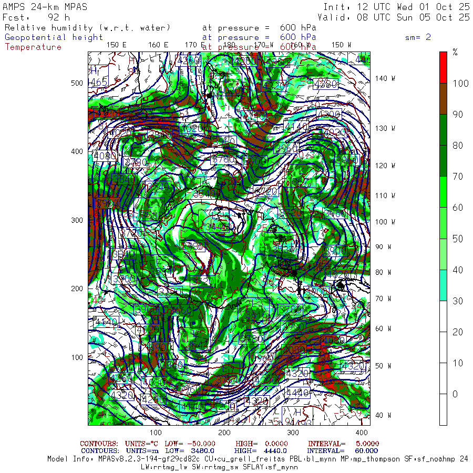Click the x-axis tick label 200
The width and height of the screenshot is (473, 473).
(224, 433)
